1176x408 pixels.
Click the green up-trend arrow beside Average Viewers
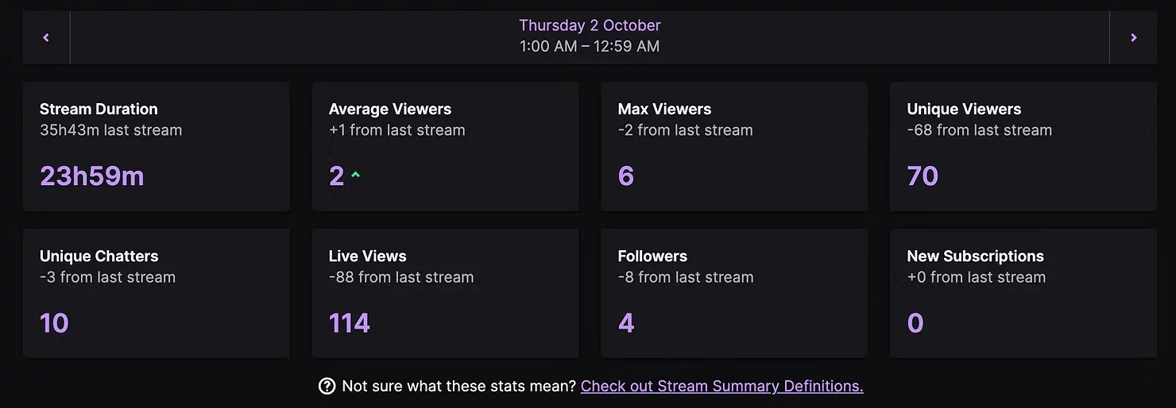(x=355, y=175)
